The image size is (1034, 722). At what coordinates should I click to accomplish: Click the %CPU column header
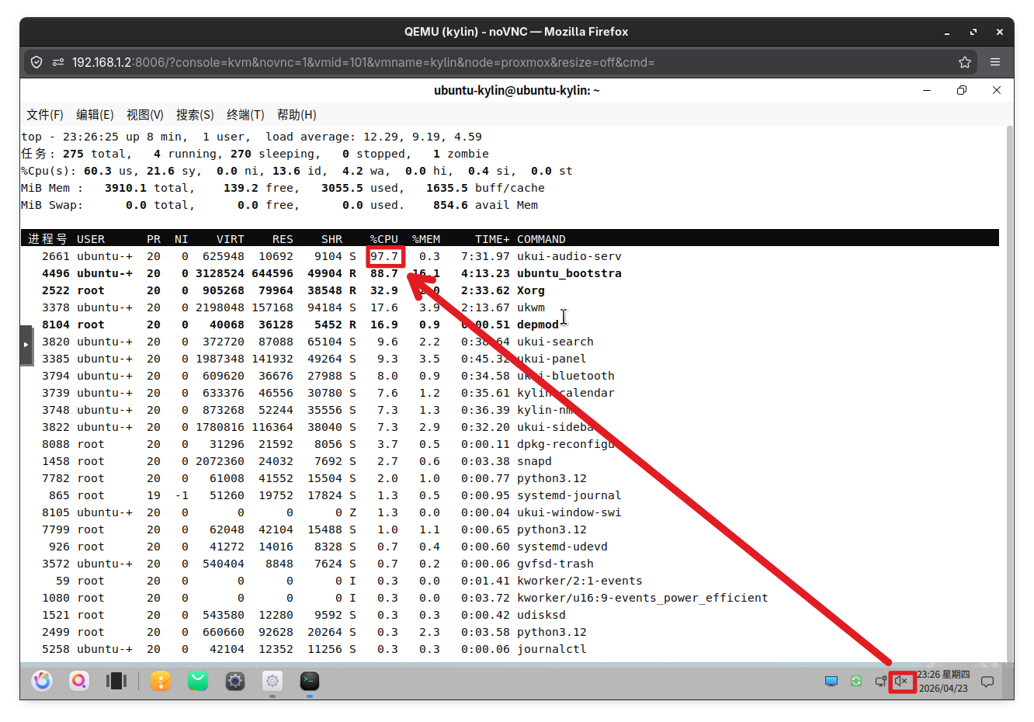pos(384,239)
